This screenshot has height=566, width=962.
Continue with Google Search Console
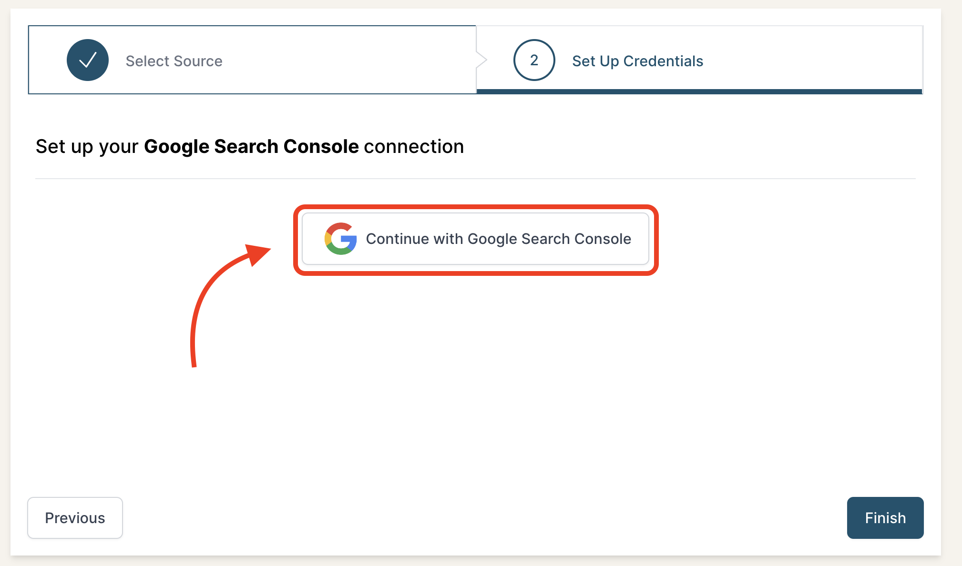click(475, 239)
